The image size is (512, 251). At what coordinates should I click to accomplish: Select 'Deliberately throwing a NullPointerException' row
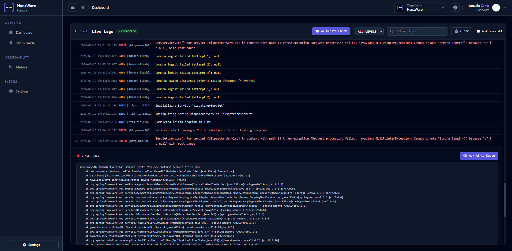pyautogui.click(x=287, y=130)
